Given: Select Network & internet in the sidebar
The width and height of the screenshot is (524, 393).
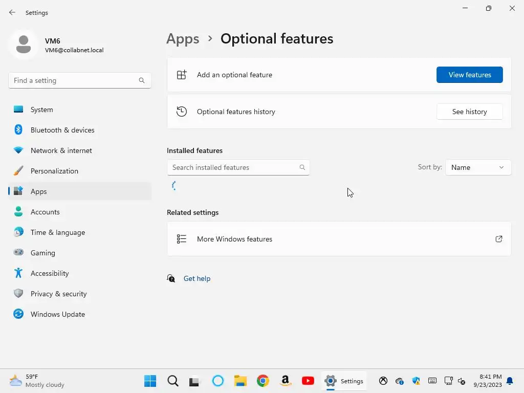Looking at the screenshot, I should (61, 150).
